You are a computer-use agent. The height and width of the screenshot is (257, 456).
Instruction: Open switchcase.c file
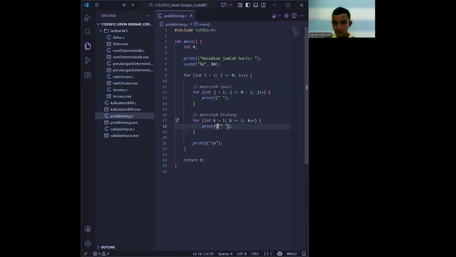pyautogui.click(x=125, y=77)
